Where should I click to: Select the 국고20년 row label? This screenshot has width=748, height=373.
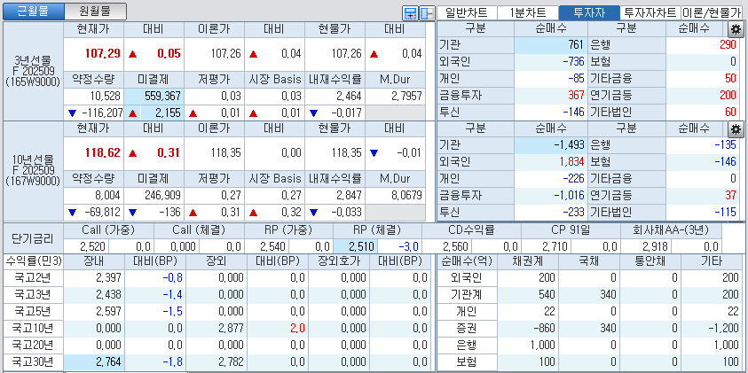click(x=33, y=345)
